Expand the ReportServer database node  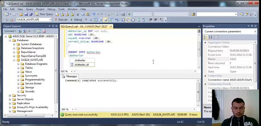coord(14,52)
